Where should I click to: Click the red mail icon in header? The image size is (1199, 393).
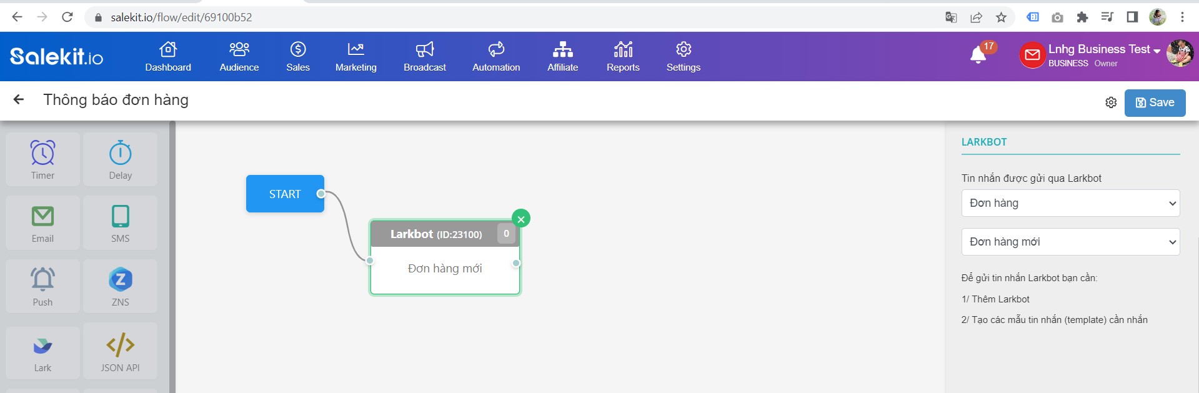(x=1032, y=55)
